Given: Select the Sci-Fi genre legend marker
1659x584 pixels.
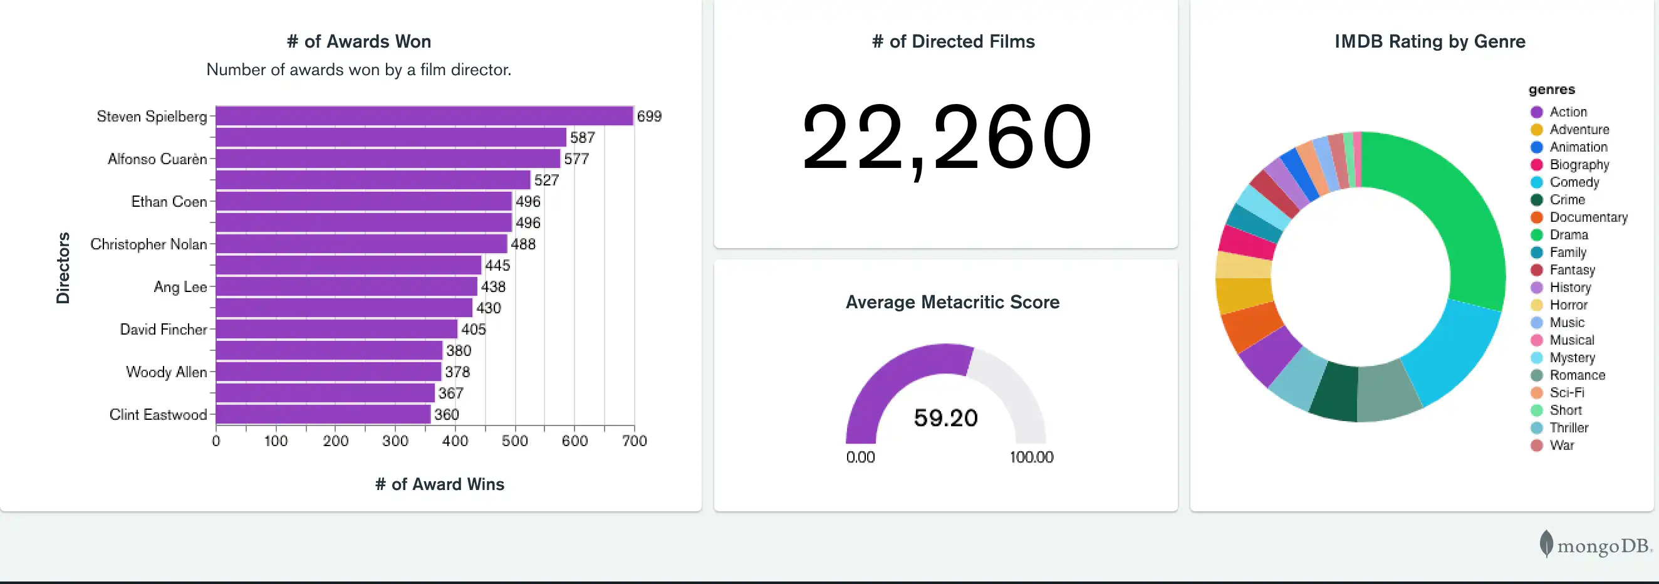Looking at the screenshot, I should point(1537,392).
